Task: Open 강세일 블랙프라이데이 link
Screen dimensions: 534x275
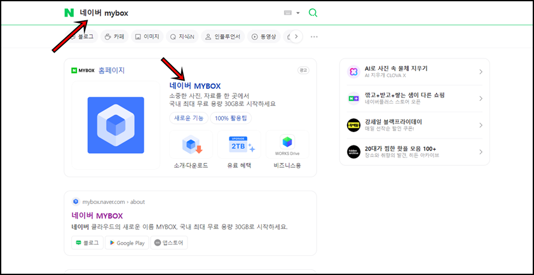Action: pos(394,122)
